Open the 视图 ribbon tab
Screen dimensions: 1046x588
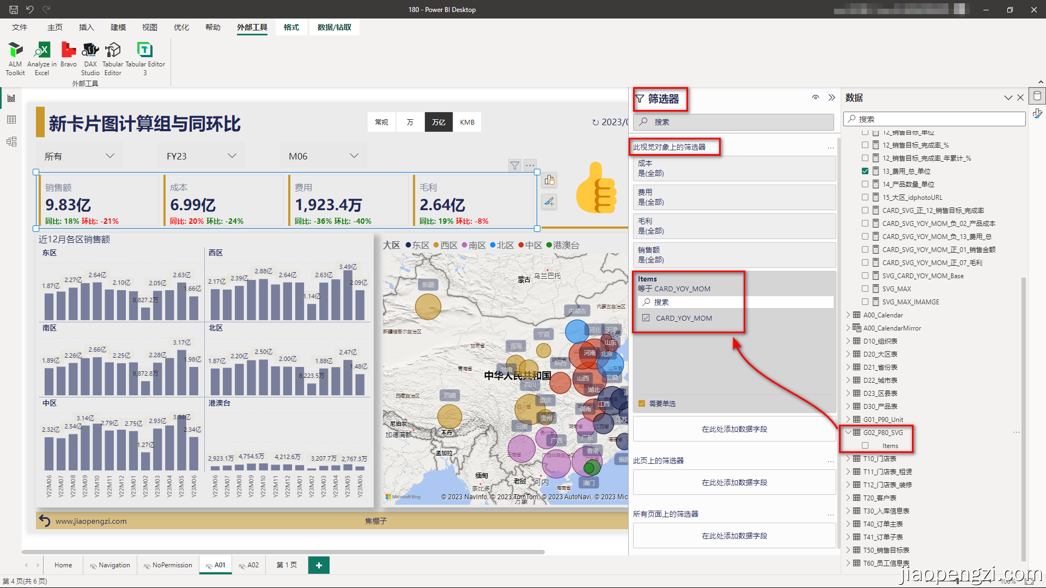click(x=149, y=27)
